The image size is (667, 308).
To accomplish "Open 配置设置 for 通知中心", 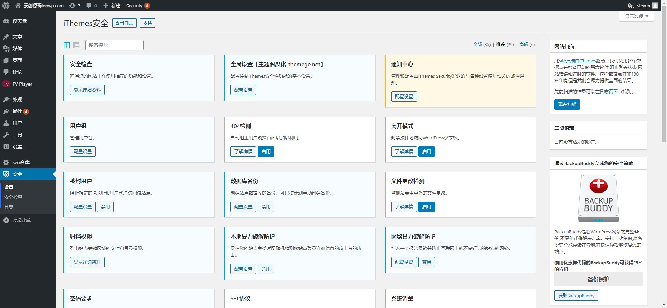I will coord(404,96).
